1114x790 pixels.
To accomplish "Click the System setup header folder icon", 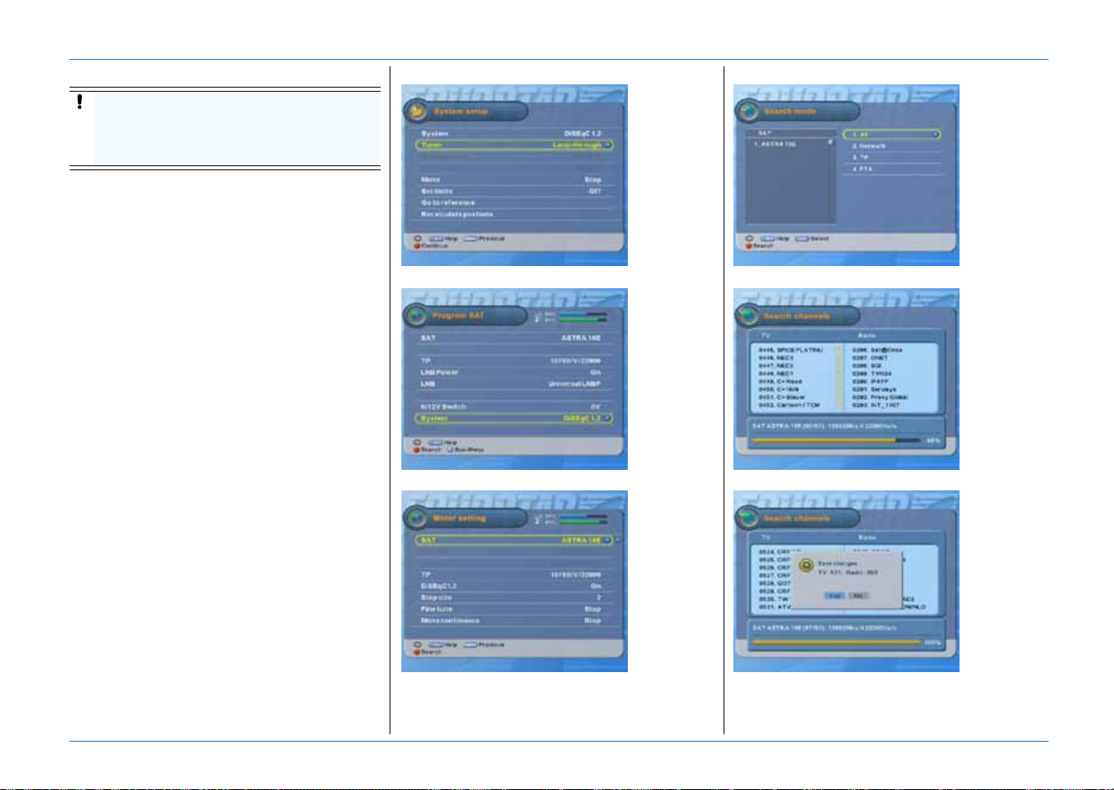I will (x=417, y=111).
